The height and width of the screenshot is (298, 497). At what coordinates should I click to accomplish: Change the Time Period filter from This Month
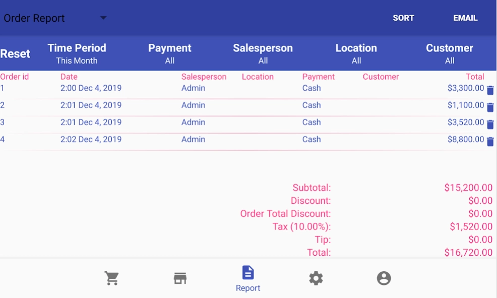77,52
